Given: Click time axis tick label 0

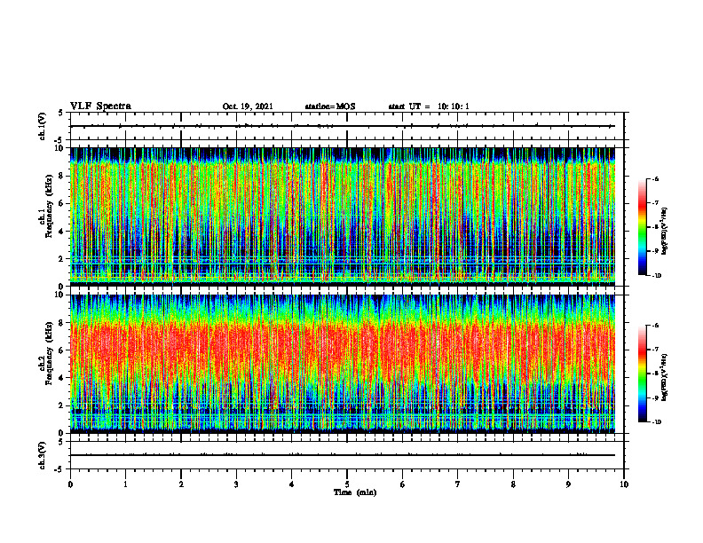Looking at the screenshot, I should [x=70, y=484].
